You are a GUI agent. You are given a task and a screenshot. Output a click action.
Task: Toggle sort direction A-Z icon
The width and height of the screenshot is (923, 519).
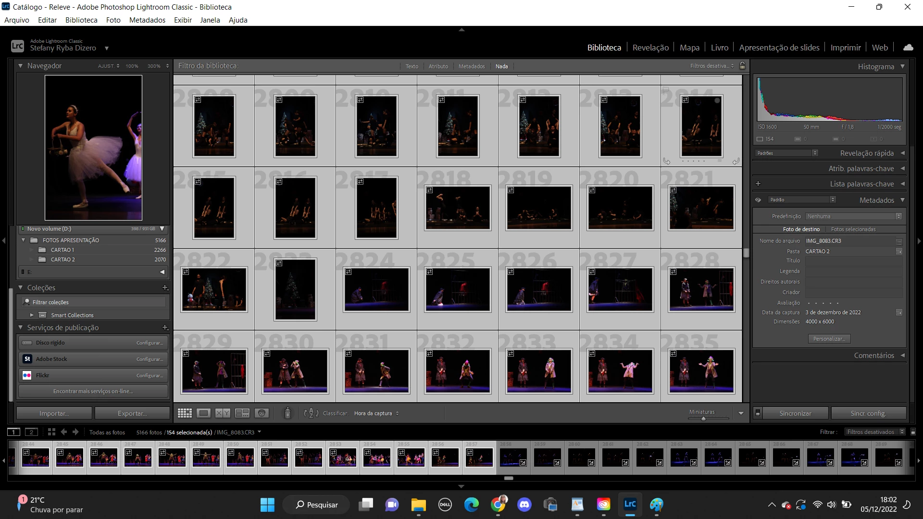311,413
